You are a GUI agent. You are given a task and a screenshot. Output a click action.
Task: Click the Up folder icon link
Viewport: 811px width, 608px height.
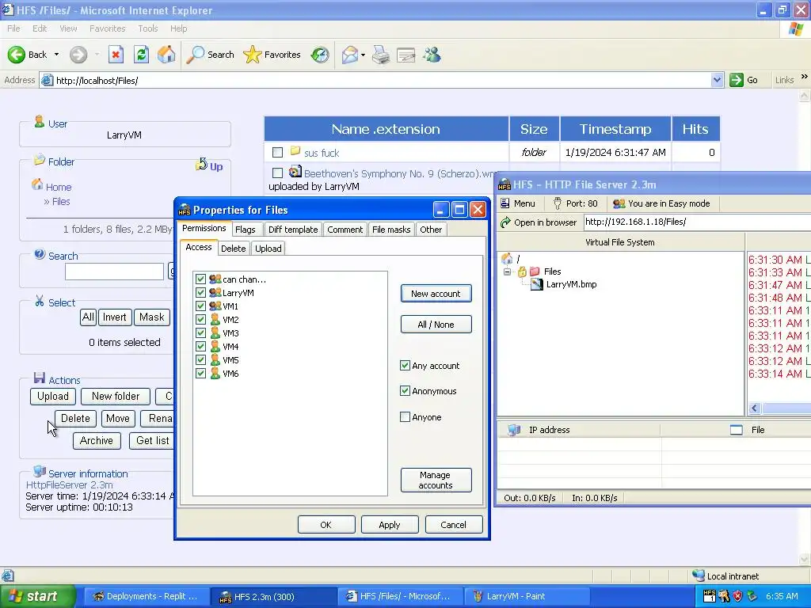201,165
